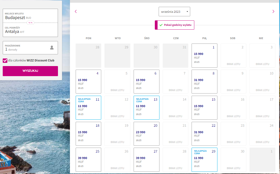Click the WYSZUKAJ search button

point(30,71)
